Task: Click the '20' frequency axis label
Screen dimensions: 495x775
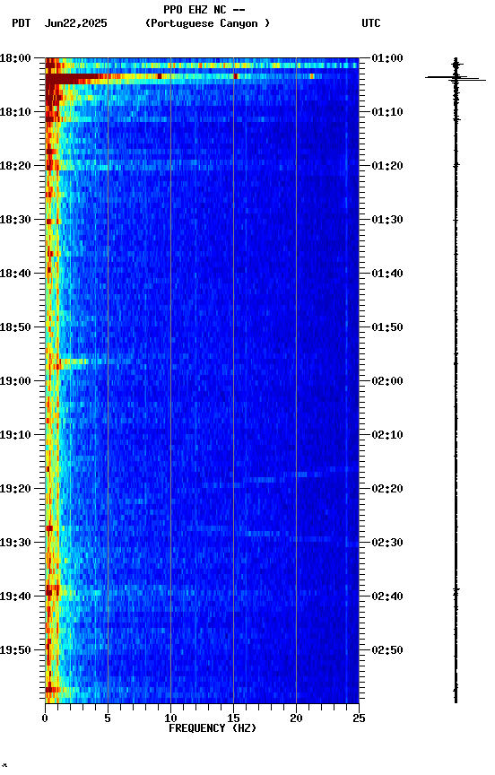Action: click(x=296, y=718)
